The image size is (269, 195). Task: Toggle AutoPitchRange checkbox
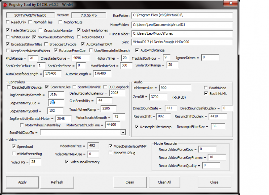tap(137, 50)
